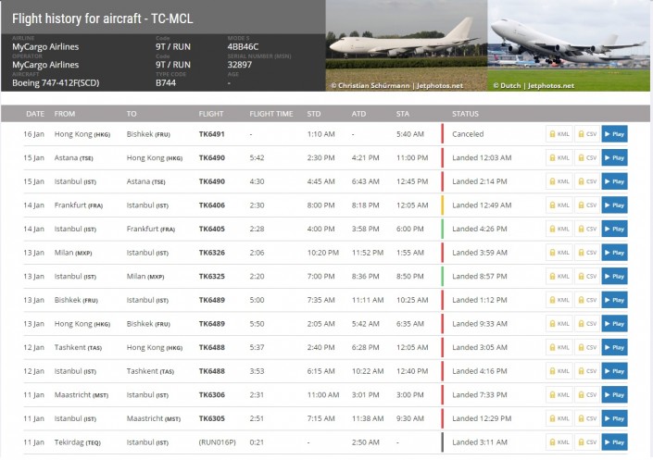Sort by the DATE column header
Viewport: 653px width, 460px height.
[35, 114]
